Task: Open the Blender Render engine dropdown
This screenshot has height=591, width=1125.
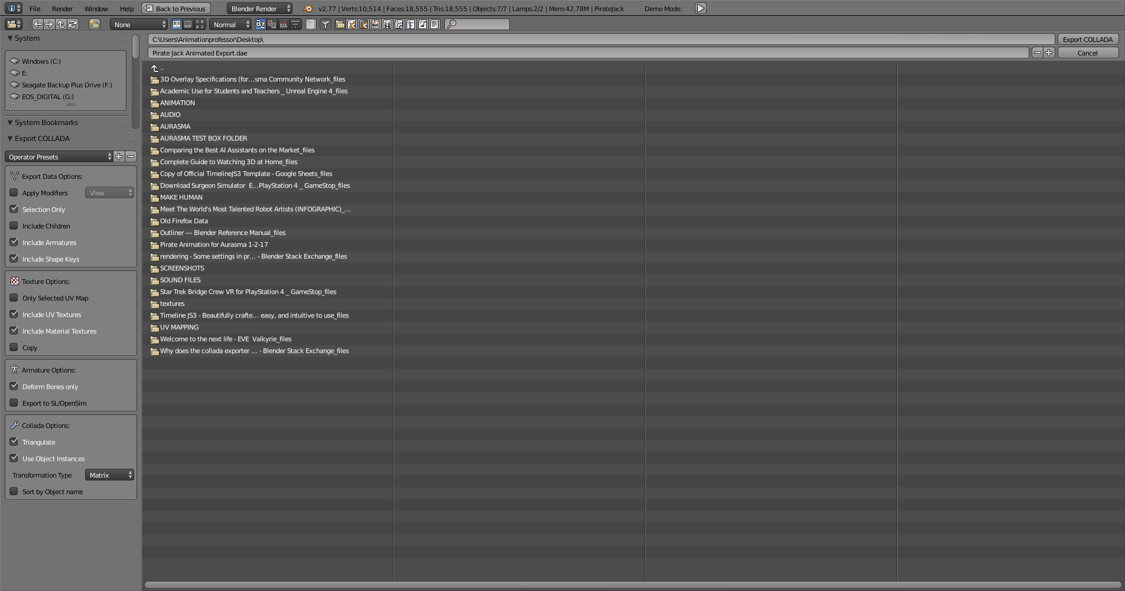Action: (259, 8)
